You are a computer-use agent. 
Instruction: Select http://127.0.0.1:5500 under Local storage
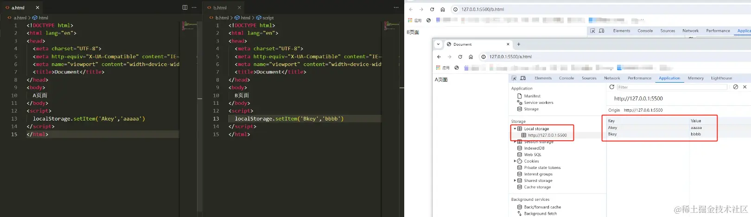click(547, 135)
